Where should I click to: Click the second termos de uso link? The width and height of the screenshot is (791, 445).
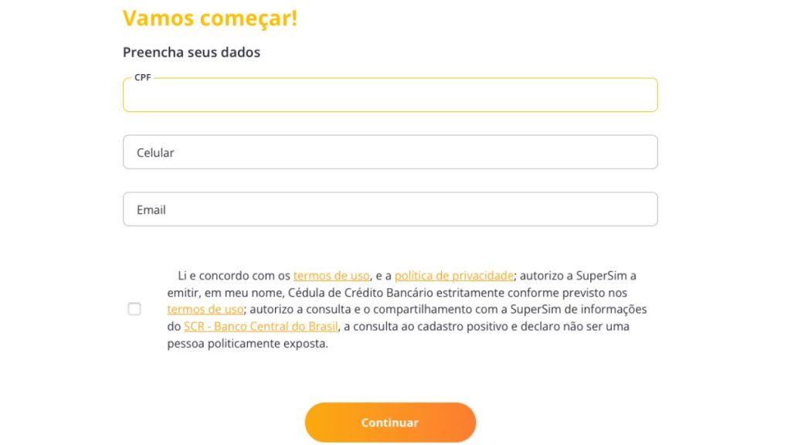coord(204,309)
